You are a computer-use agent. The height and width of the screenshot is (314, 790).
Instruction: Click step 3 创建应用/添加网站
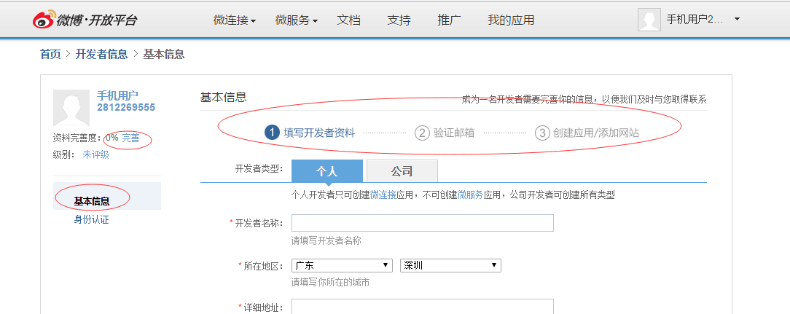(587, 133)
